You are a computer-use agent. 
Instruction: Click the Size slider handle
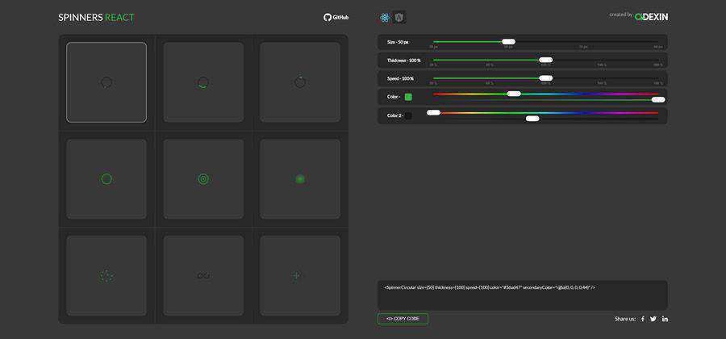tap(508, 41)
